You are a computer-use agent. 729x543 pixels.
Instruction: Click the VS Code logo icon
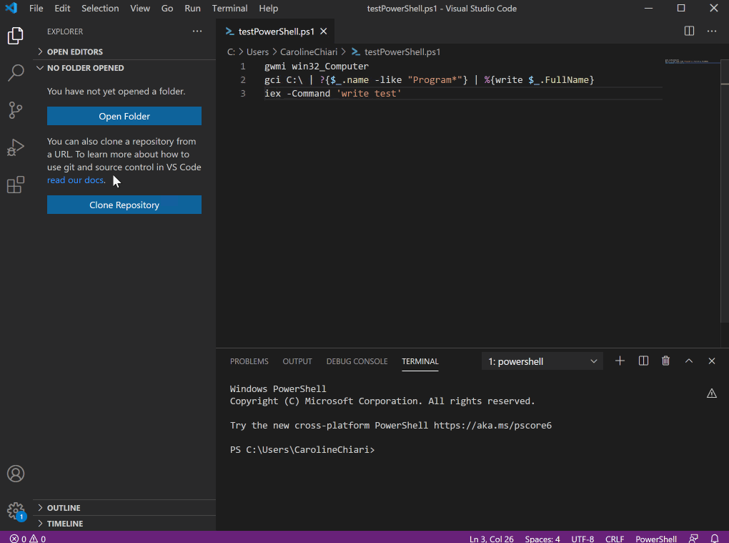pos(11,8)
